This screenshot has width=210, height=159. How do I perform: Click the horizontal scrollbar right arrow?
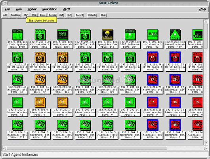point(206,148)
